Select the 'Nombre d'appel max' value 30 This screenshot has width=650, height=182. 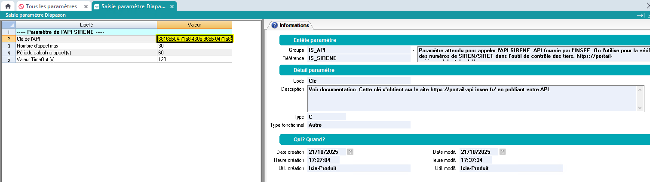point(194,46)
